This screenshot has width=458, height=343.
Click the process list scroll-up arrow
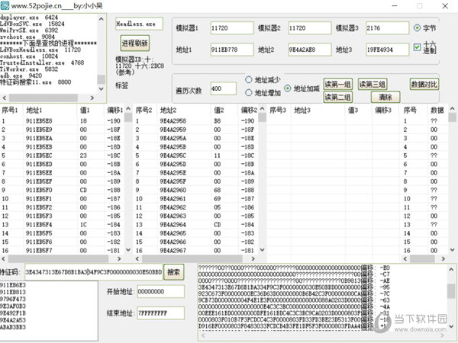[x=101, y=19]
